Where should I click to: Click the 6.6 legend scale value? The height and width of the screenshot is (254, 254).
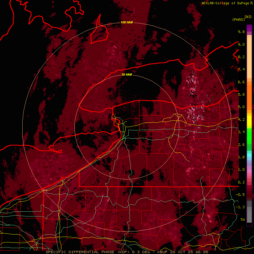point(241,82)
